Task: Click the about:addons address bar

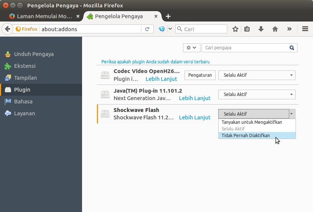Action: click(x=91, y=29)
